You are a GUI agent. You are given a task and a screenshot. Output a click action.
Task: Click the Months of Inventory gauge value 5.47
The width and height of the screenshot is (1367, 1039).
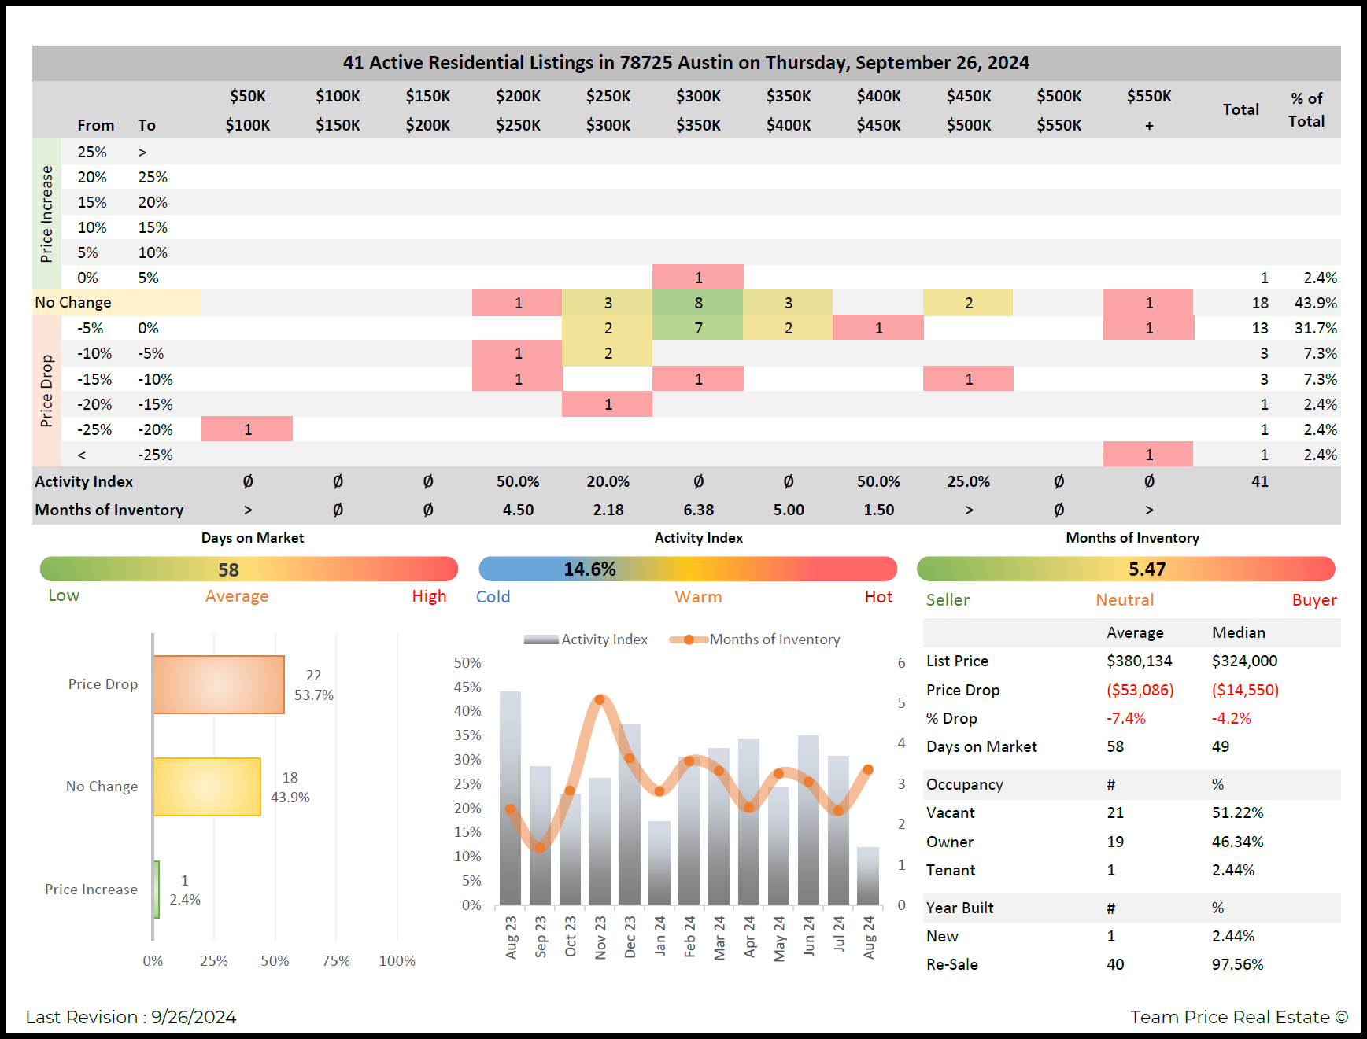click(x=1147, y=569)
